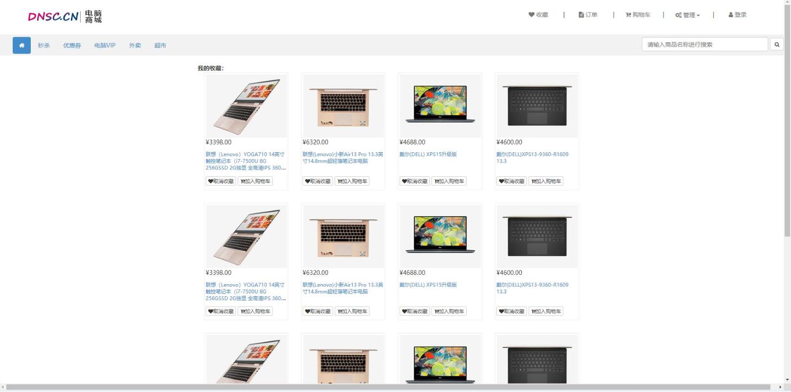Screen dimensions: 791x392
Task: Unfavorite the second-row YOGA710 with 取消收藏
Action: pyautogui.click(x=221, y=311)
